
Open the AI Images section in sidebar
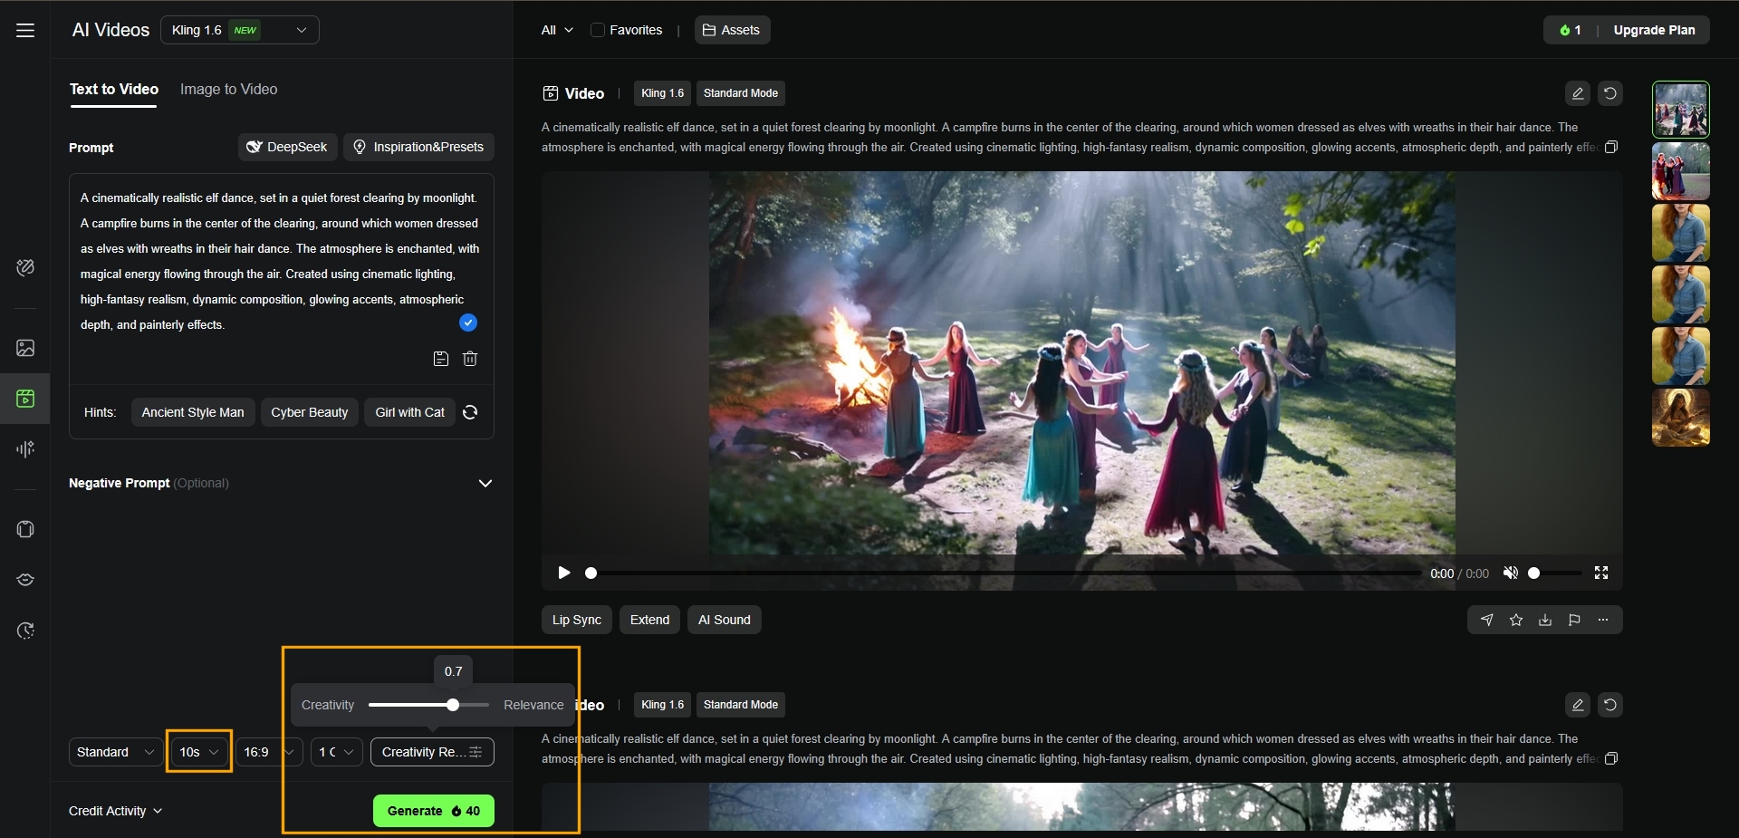click(x=25, y=348)
